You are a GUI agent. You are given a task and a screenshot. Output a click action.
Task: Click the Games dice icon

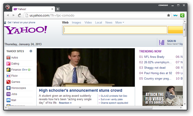[x=8, y=82]
